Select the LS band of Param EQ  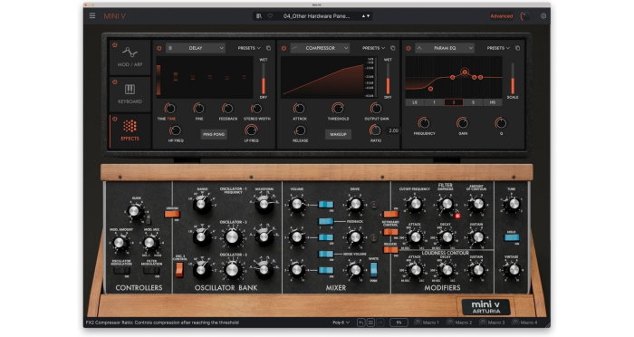pyautogui.click(x=415, y=102)
